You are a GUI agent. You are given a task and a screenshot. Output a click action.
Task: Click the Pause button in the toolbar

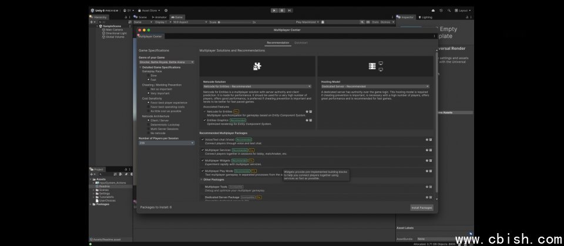point(282,11)
